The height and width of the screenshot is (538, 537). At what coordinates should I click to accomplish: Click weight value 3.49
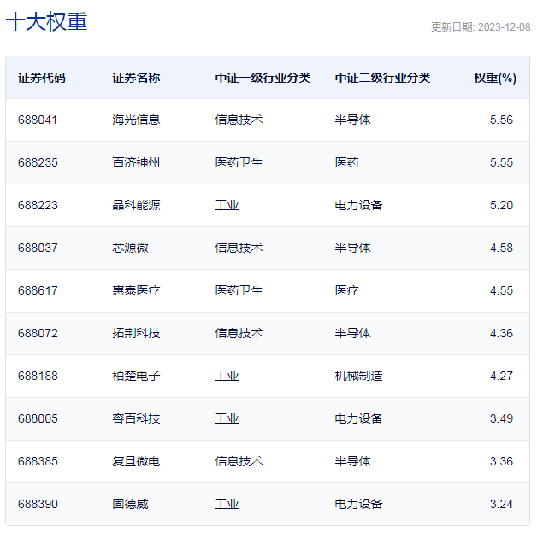click(501, 418)
